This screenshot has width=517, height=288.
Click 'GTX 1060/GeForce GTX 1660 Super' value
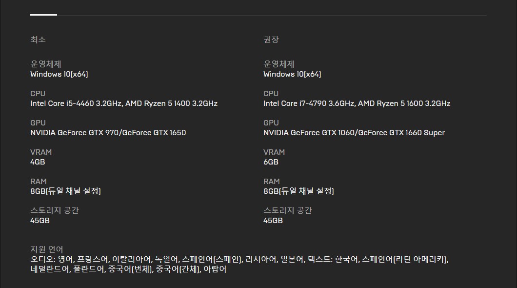click(383, 133)
